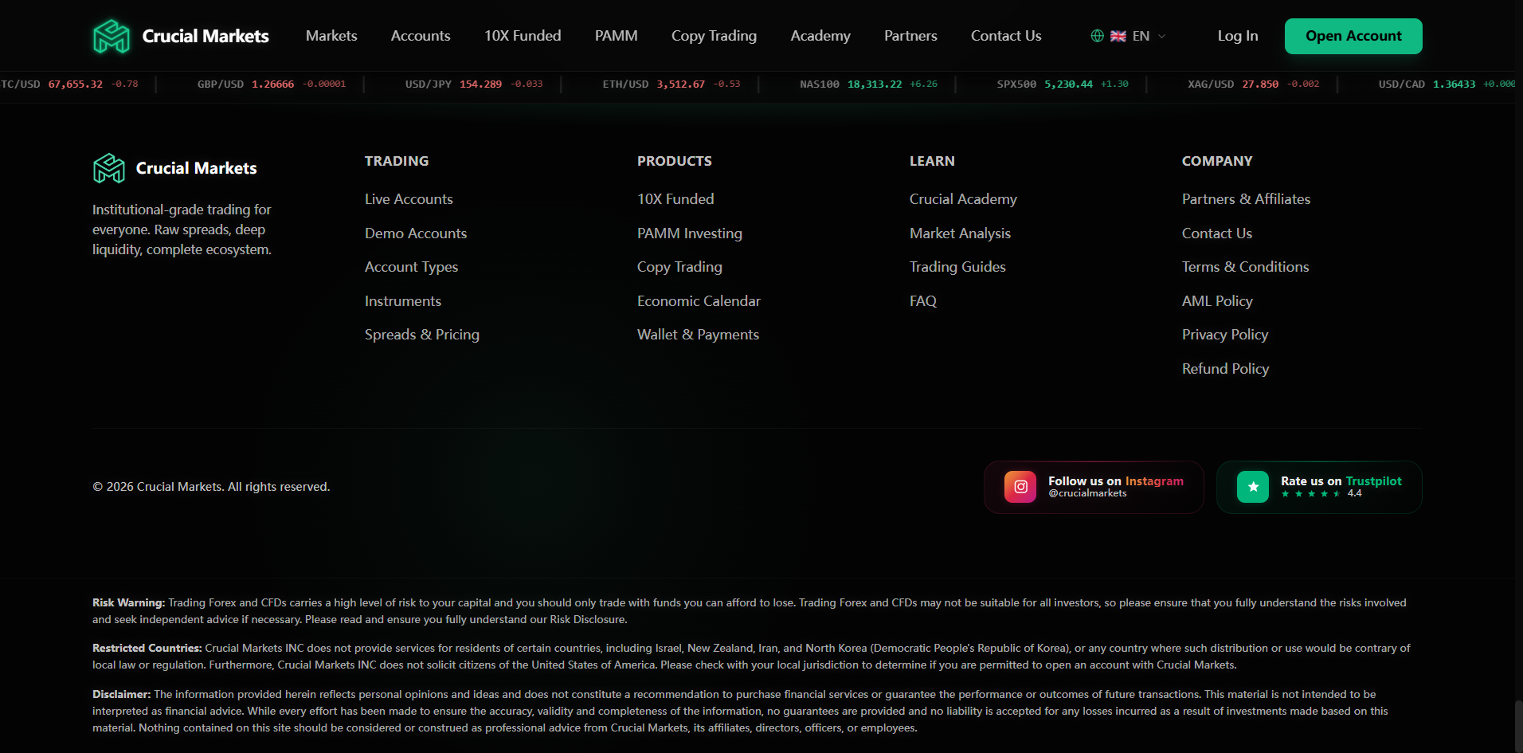Click the Instagram camera icon
The image size is (1523, 753).
1020,487
